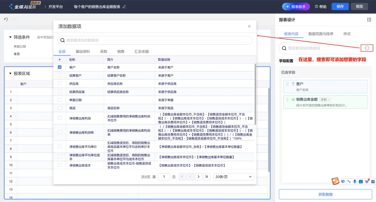Image resolution: width=376 pixels, height=202 pixels.
Task: Uncheck the 客户 row checkbox
Action: click(x=60, y=67)
